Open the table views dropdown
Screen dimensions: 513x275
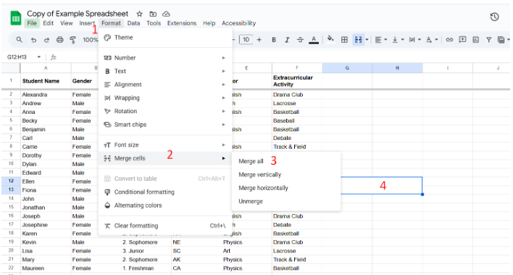(504, 40)
